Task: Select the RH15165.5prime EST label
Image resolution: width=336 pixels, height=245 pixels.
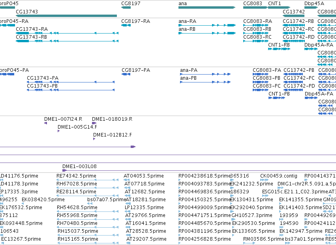Action: point(78,239)
